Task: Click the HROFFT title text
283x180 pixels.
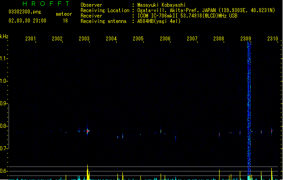Action: 46,4
